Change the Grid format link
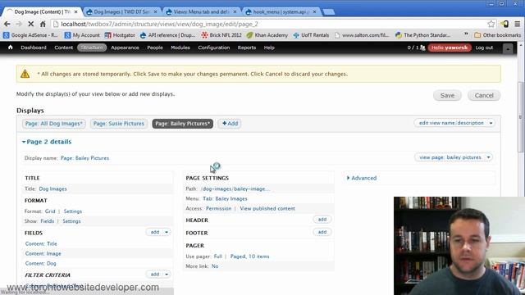 tap(50, 211)
